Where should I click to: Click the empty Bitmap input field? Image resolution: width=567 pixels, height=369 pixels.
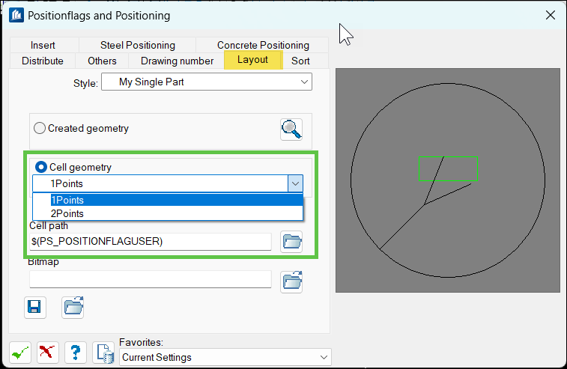coord(150,279)
